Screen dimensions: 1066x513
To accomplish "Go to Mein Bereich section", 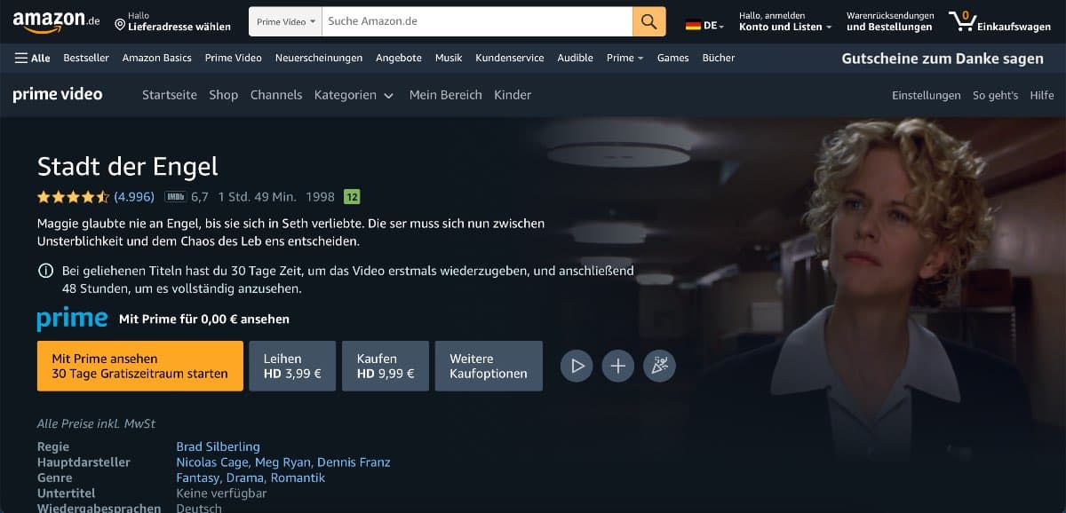I will 445,95.
